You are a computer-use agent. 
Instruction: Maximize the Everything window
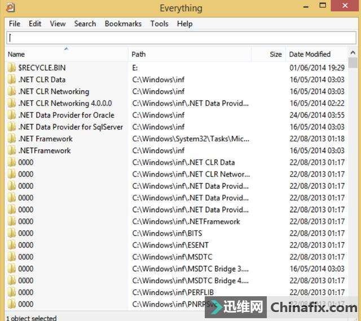(323, 6)
